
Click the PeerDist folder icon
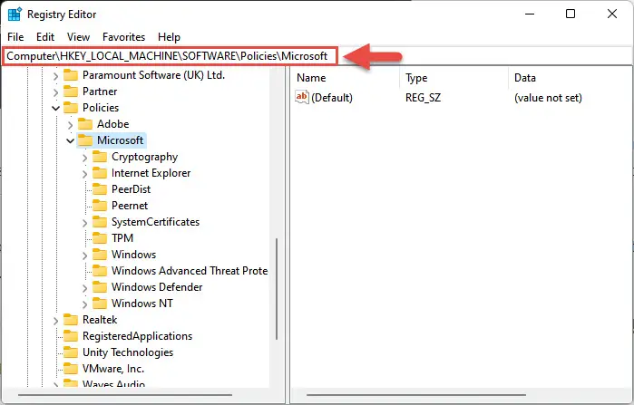point(100,189)
